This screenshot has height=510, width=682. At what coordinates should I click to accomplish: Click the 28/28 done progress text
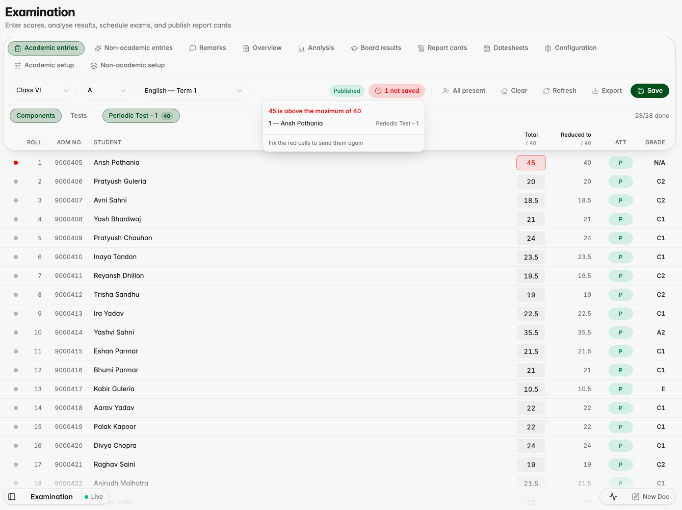click(x=652, y=116)
